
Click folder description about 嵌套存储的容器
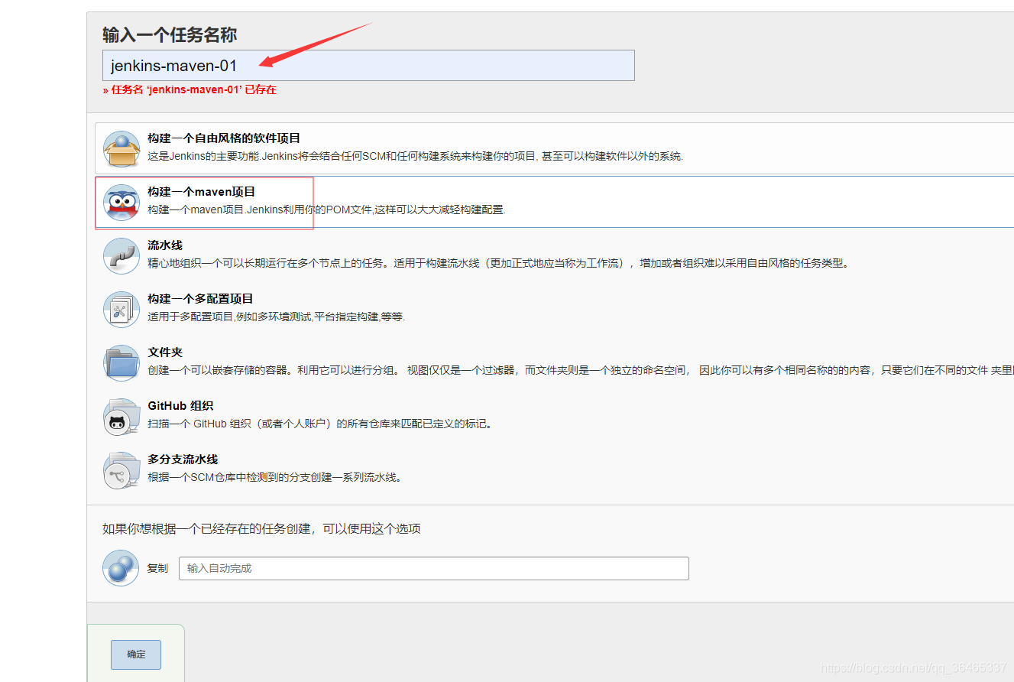[x=581, y=370]
